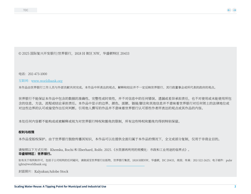Click the bold text 华盛顿特区：世界银行。

point(35,154)
